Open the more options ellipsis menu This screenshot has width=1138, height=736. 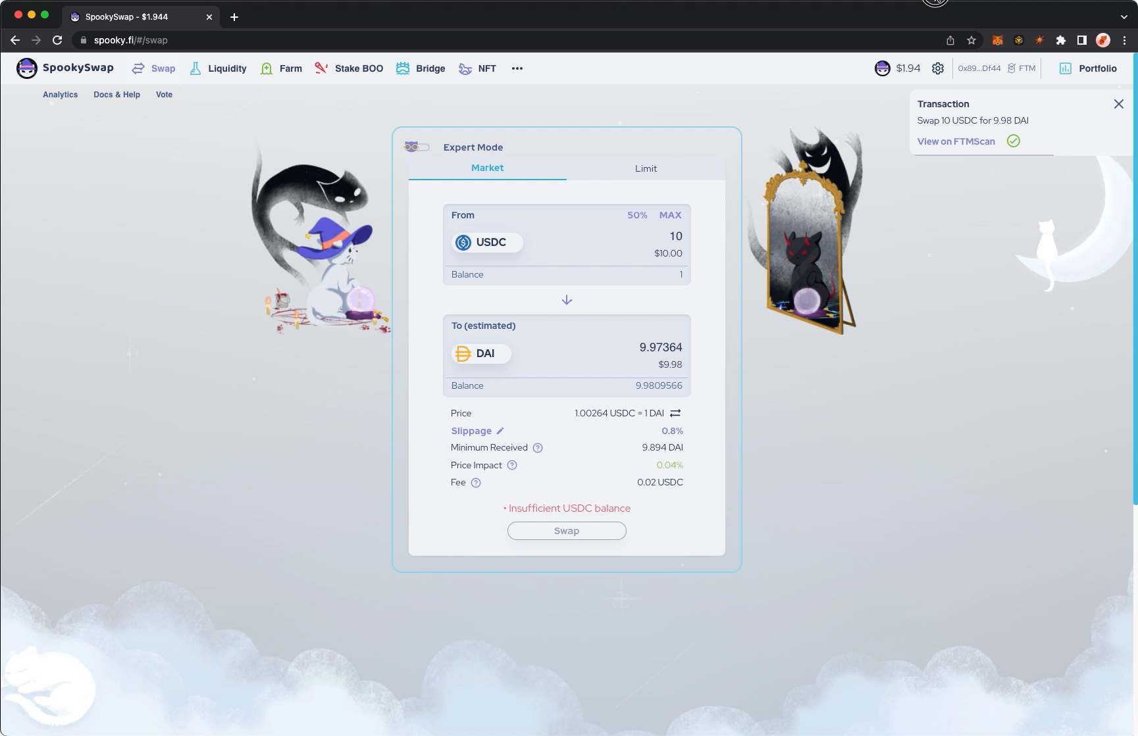[517, 68]
